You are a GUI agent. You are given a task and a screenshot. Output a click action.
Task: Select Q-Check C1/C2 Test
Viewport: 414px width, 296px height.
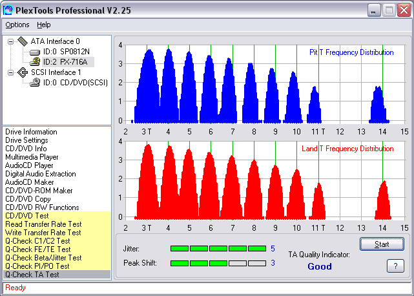[56, 241]
